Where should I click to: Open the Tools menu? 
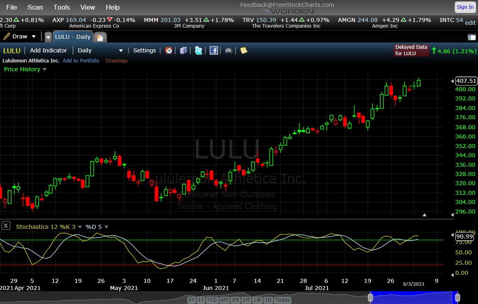61,7
